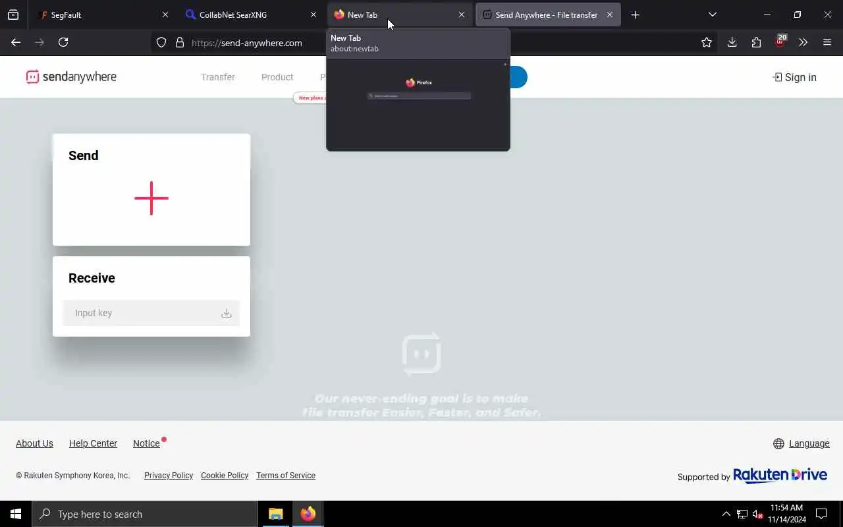Close the New Tab tab
843x527 pixels.
coord(462,14)
